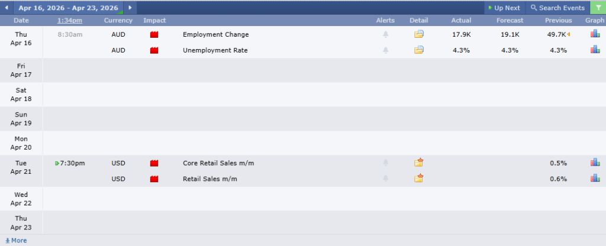Open Search Events
This screenshot has height=246, width=606.
click(557, 8)
